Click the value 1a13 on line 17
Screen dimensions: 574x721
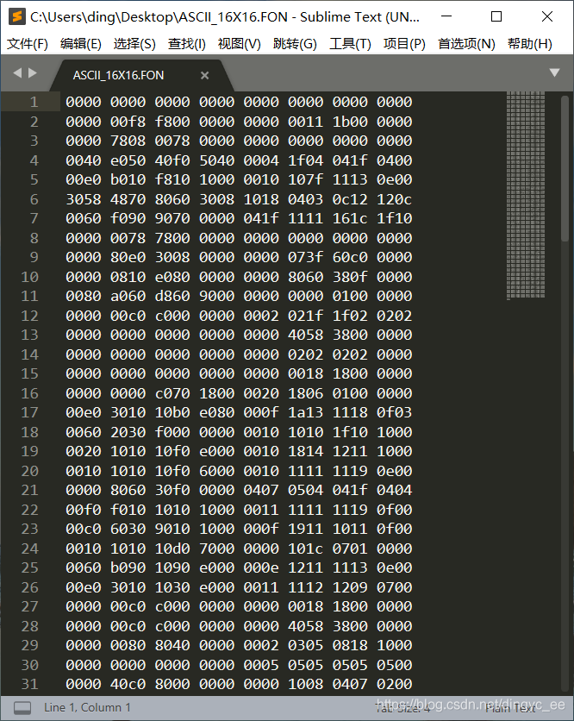click(306, 412)
